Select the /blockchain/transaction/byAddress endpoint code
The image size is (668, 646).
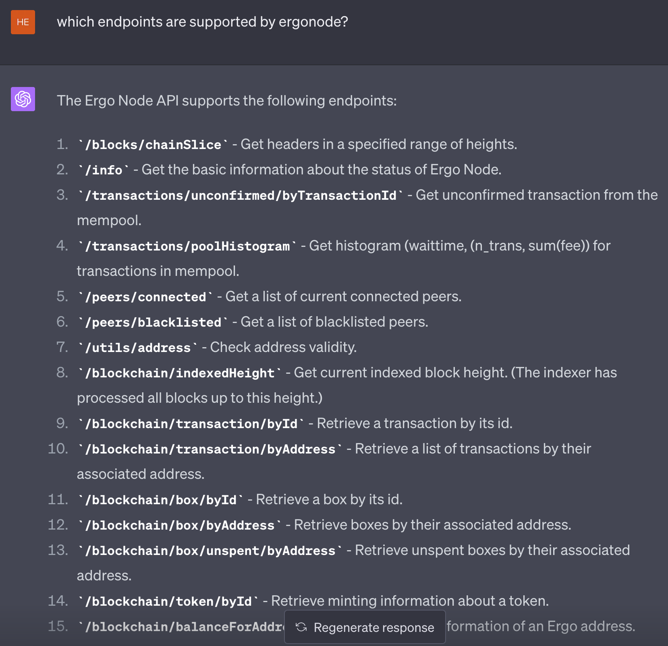click(210, 449)
